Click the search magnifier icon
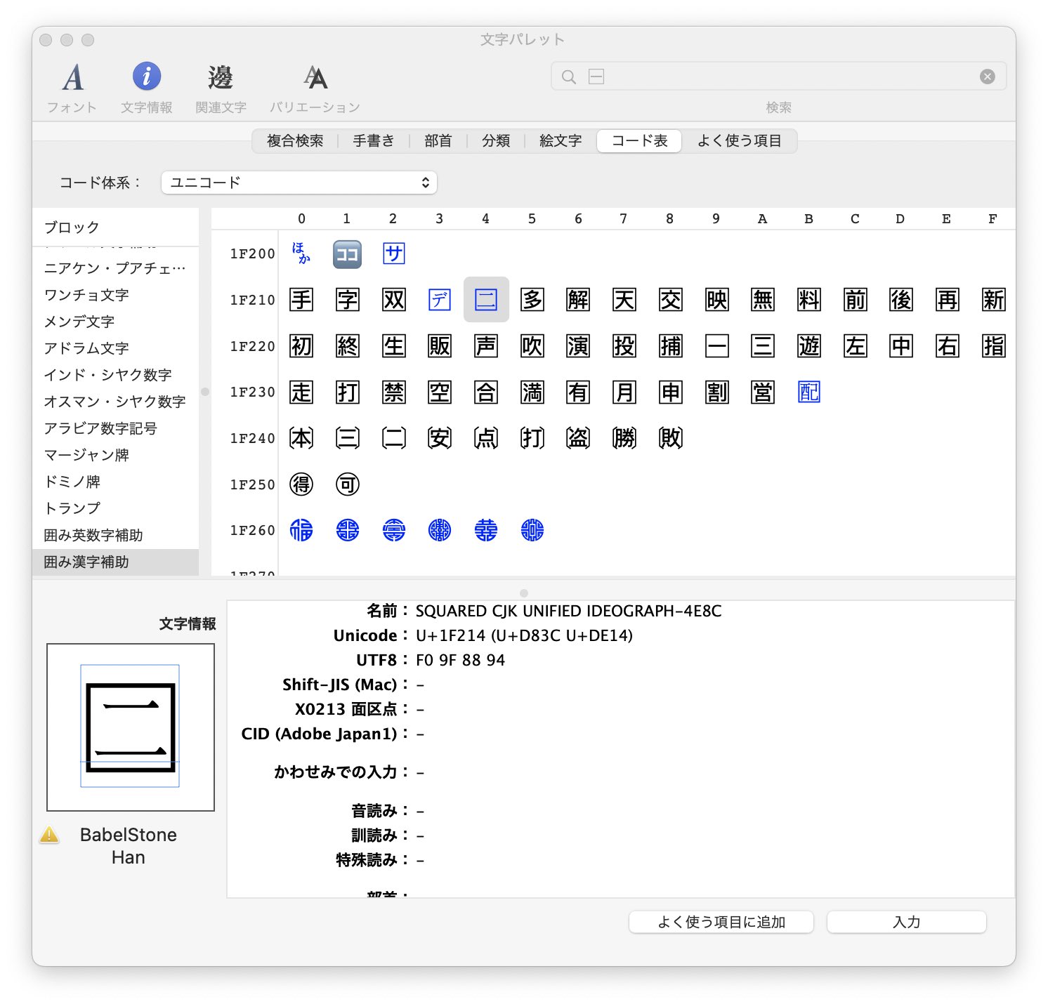Screen dimensions: 1048x1004 (569, 77)
